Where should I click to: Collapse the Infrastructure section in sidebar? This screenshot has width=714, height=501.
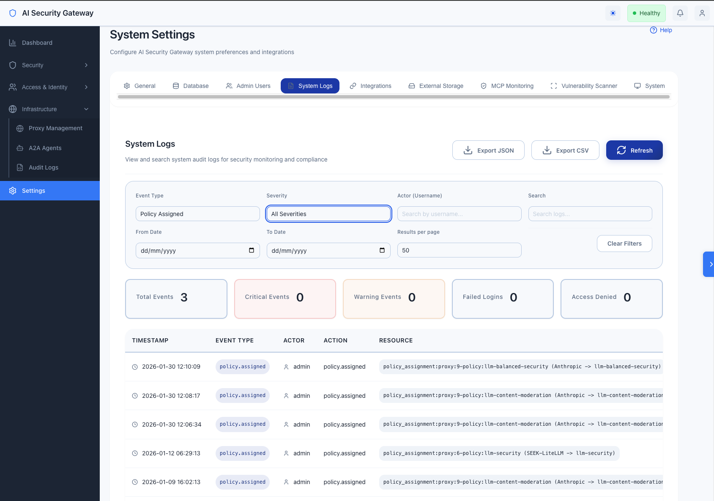[86, 109]
